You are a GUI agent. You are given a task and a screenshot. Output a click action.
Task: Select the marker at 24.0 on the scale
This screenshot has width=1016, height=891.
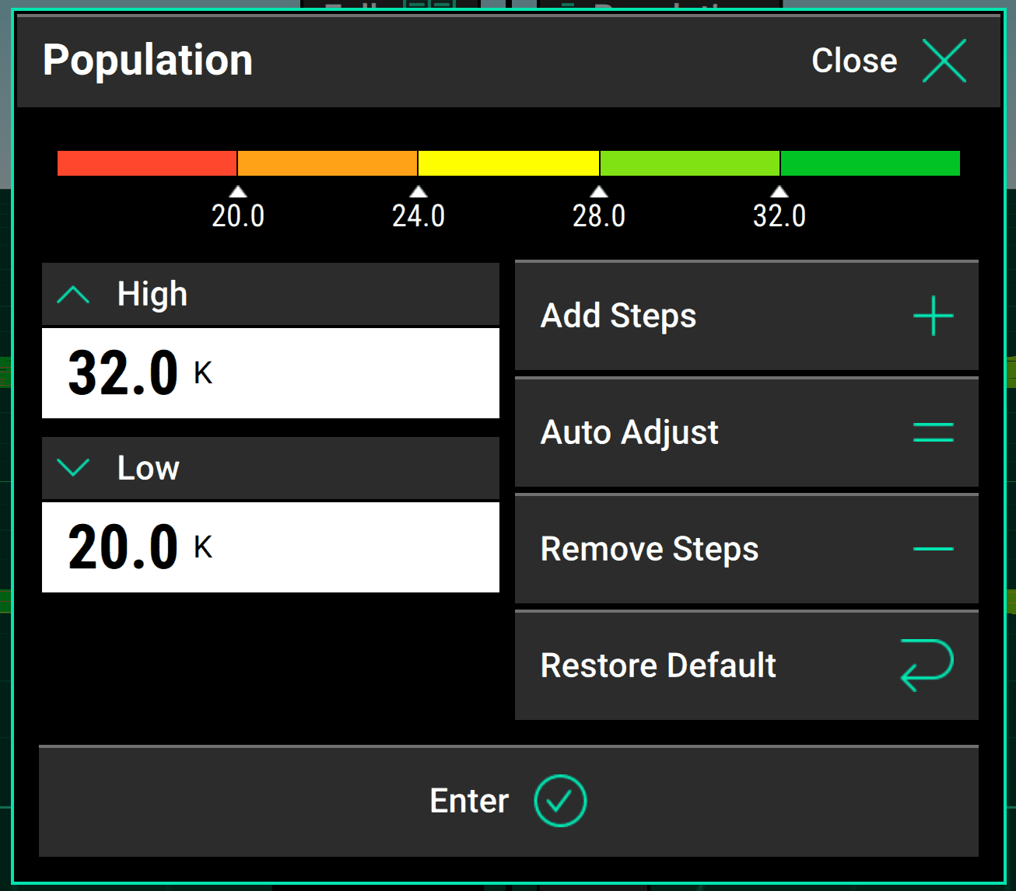tap(419, 204)
